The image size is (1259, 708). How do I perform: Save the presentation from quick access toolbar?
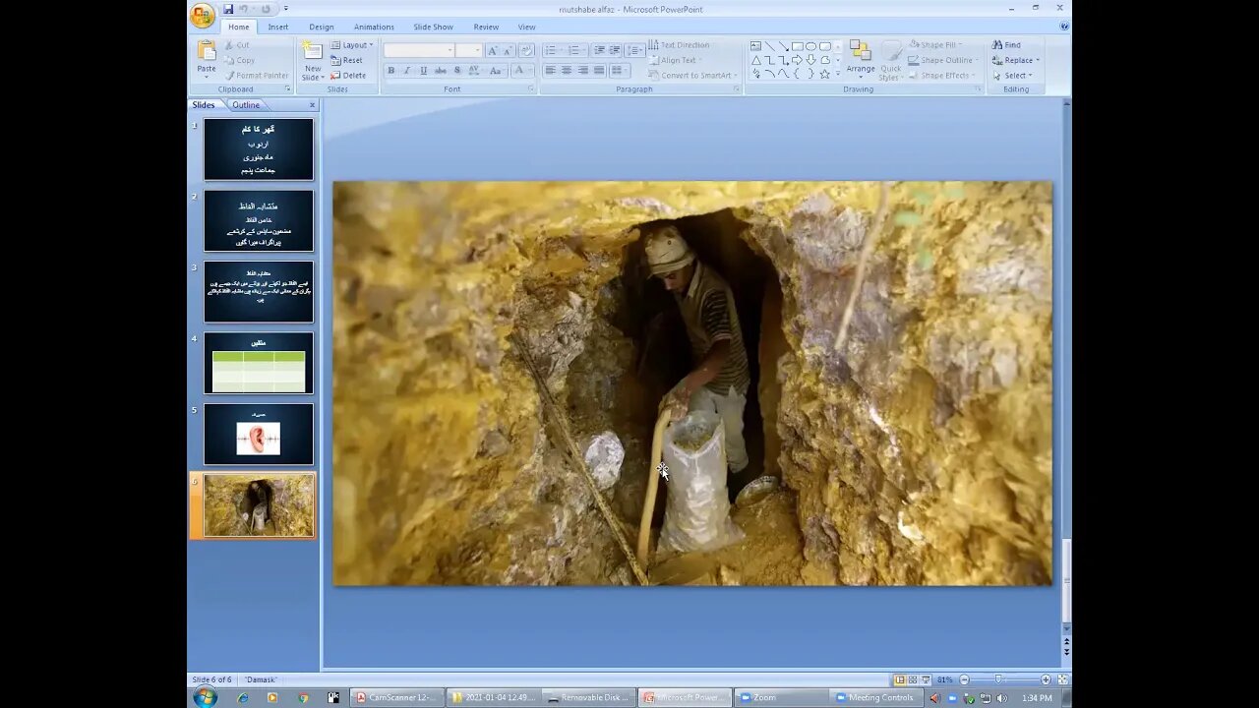click(228, 10)
